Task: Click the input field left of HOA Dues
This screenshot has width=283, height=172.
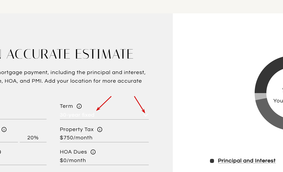Action: [23, 160]
